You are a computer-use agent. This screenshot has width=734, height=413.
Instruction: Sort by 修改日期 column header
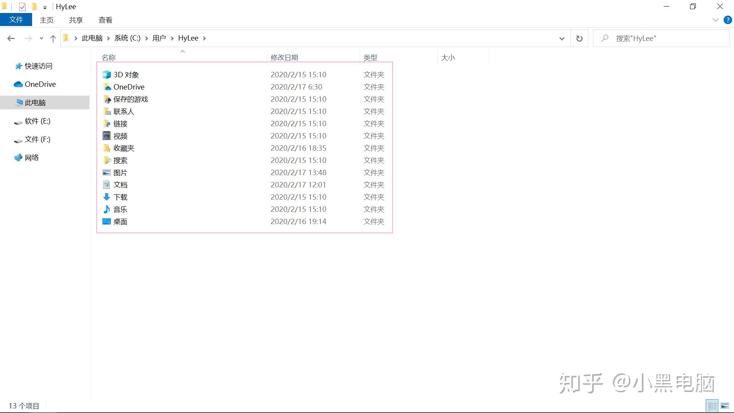point(284,57)
